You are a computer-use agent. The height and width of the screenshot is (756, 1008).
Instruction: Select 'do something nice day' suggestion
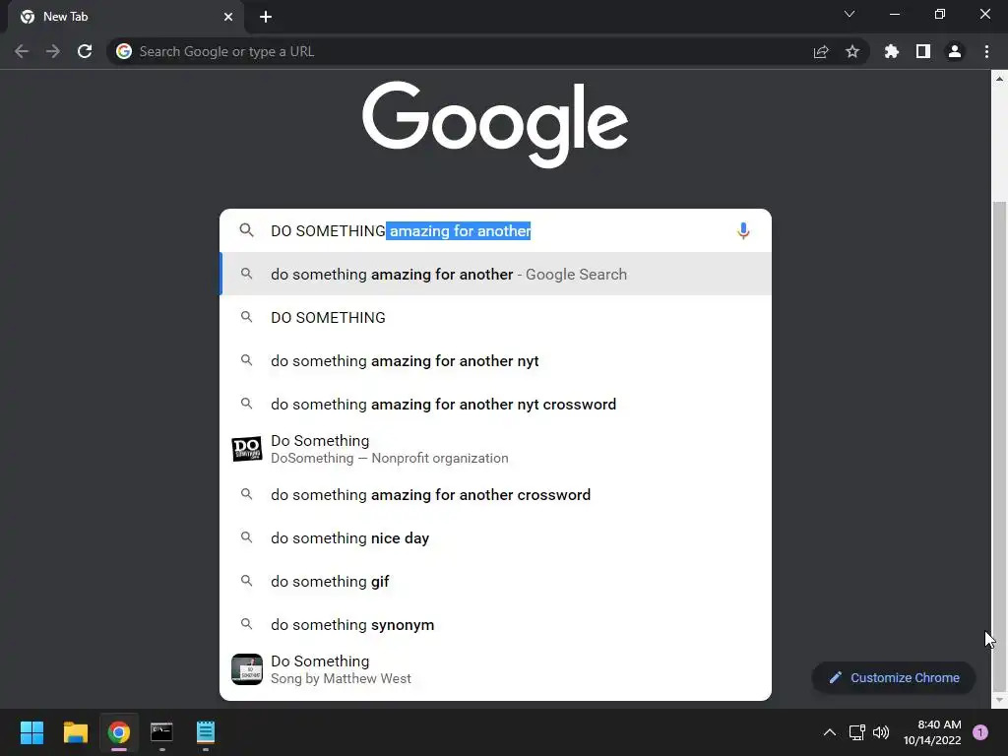tap(496, 537)
